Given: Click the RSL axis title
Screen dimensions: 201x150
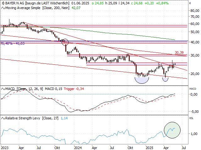Looking at the screenshot, I should [191, 118].
